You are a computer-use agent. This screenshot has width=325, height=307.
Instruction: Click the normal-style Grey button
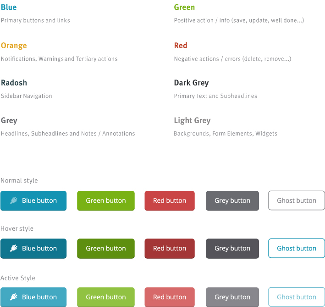[232, 200]
